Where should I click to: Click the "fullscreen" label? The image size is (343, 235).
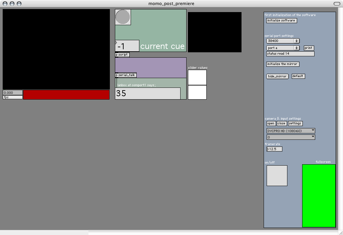pos(323,162)
